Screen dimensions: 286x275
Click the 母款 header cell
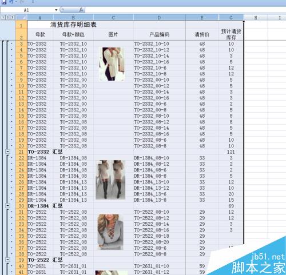40,34
